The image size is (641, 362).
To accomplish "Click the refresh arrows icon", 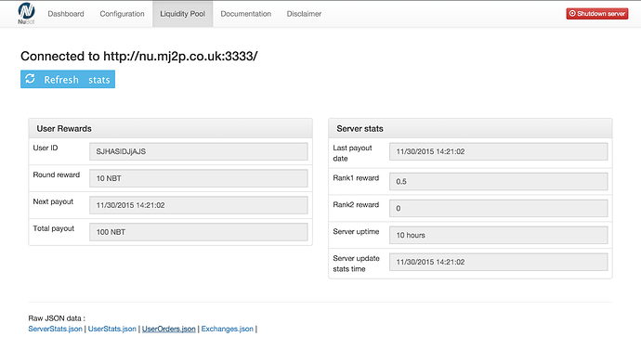I will [x=31, y=79].
